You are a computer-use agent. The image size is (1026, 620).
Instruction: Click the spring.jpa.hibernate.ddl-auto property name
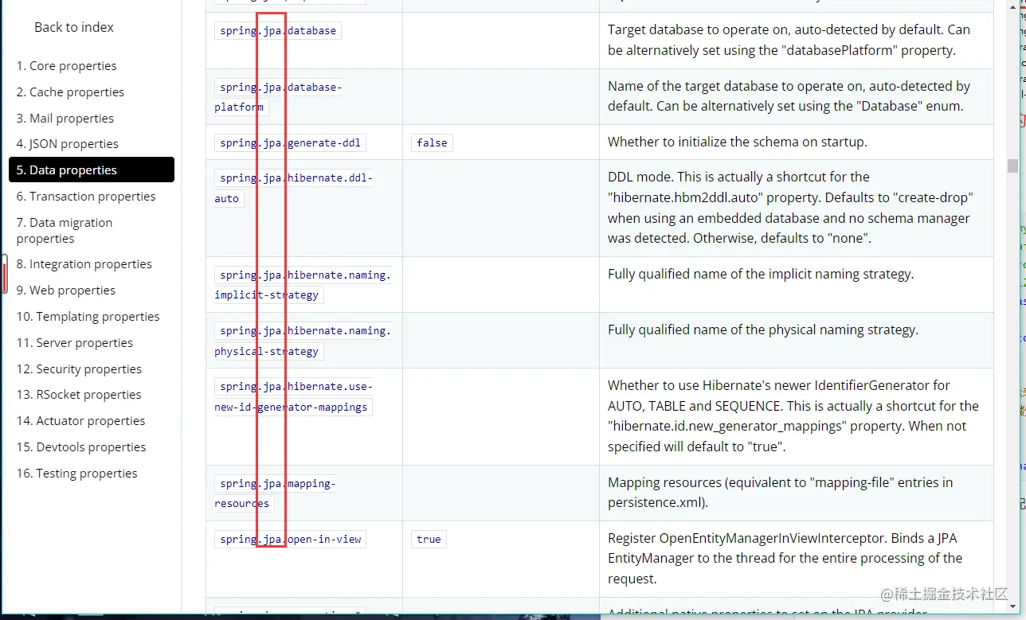click(x=293, y=189)
